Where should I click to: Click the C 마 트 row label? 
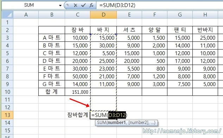pyautogui.click(x=52, y=53)
